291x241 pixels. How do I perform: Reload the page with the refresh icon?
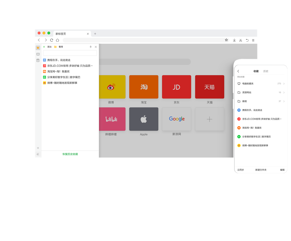click(52, 40)
